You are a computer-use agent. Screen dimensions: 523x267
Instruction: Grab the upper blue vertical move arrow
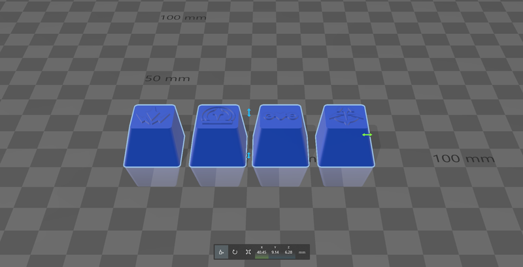pyautogui.click(x=249, y=112)
